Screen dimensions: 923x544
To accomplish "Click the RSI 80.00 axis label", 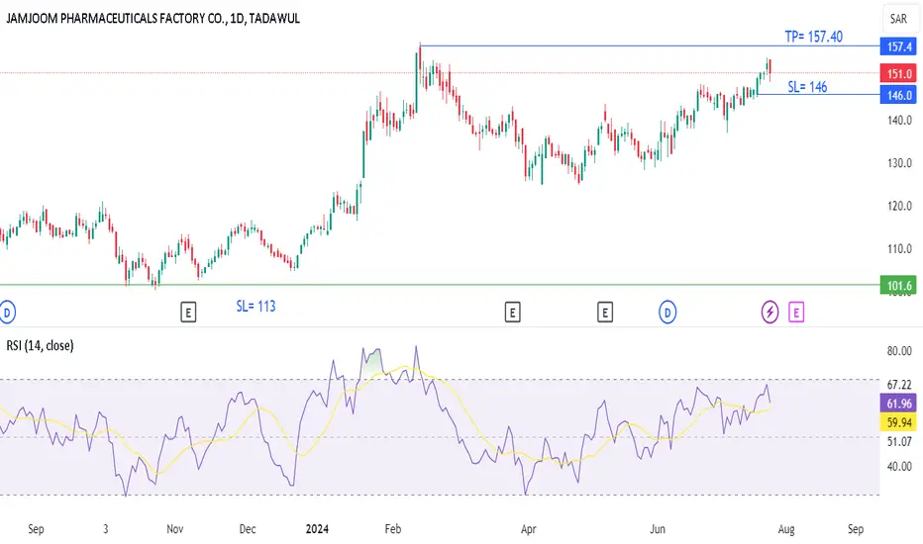I will pos(899,351).
